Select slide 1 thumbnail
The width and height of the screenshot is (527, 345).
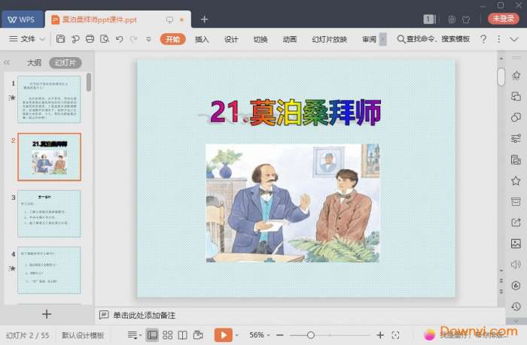[x=49, y=99]
